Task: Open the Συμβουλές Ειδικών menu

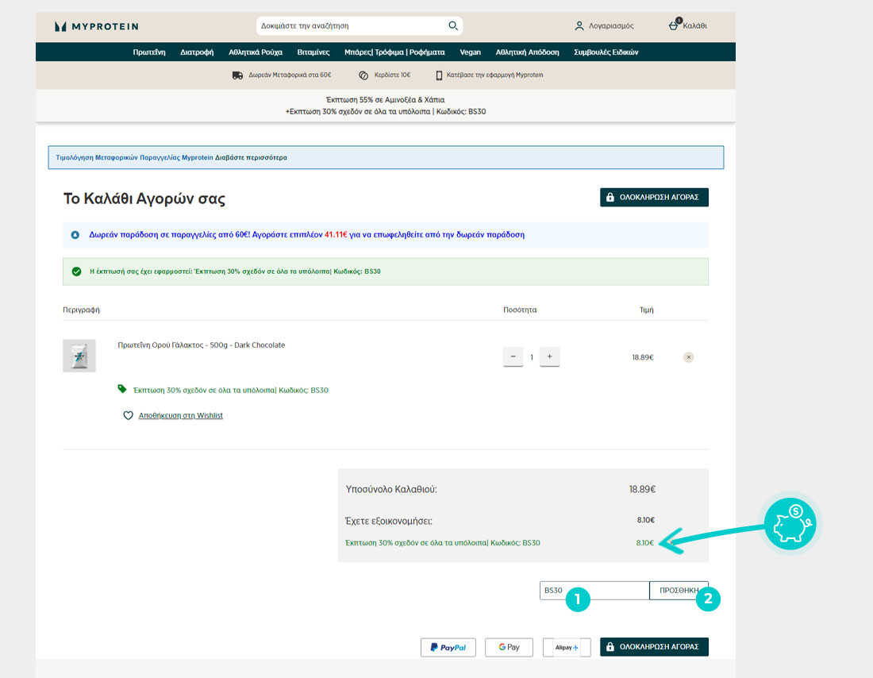Action: [606, 52]
